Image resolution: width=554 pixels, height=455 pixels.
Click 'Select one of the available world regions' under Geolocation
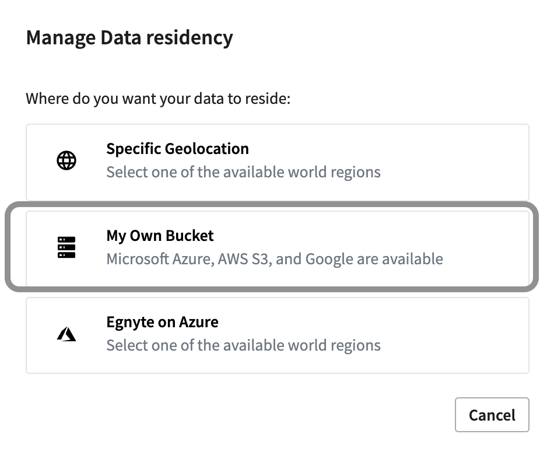243,172
